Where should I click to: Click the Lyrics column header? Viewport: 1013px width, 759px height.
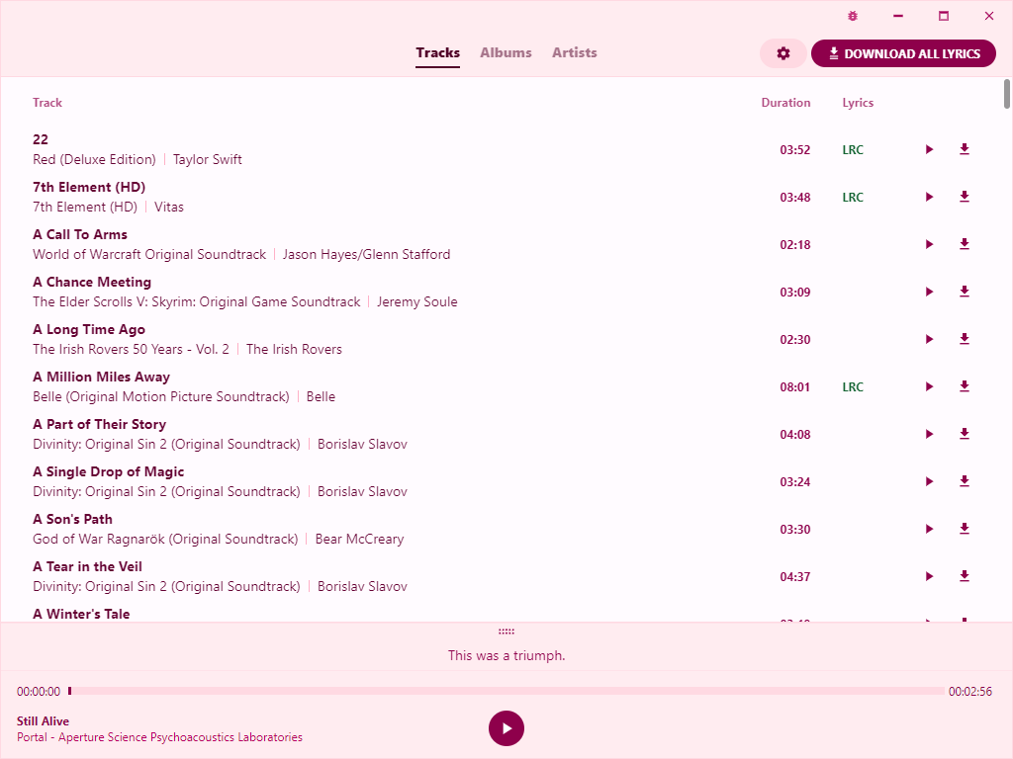858,103
